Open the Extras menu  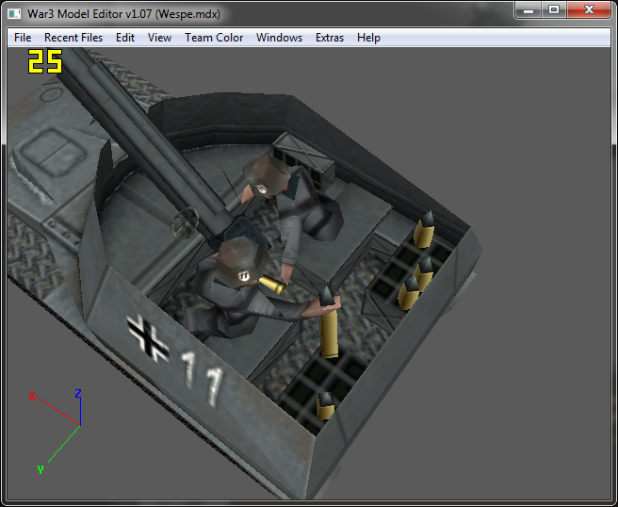(330, 38)
